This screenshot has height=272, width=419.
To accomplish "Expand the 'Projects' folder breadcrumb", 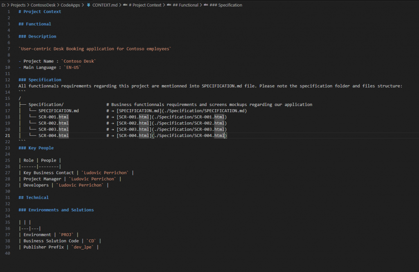I will (18, 5).
